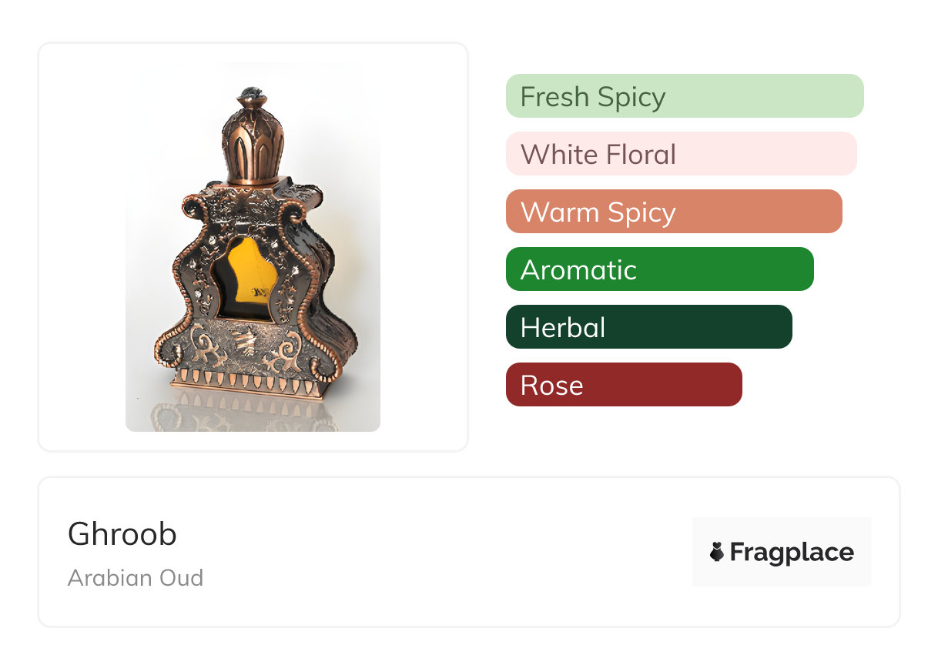This screenshot has height=665, width=938.
Task: Open the Ghroob perfume title
Action: coord(122,534)
